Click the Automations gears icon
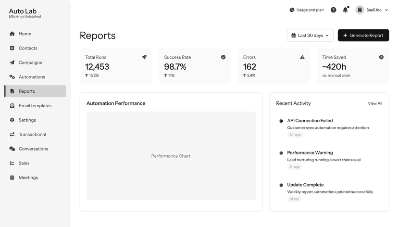Image resolution: width=398 pixels, height=227 pixels. click(x=12, y=76)
